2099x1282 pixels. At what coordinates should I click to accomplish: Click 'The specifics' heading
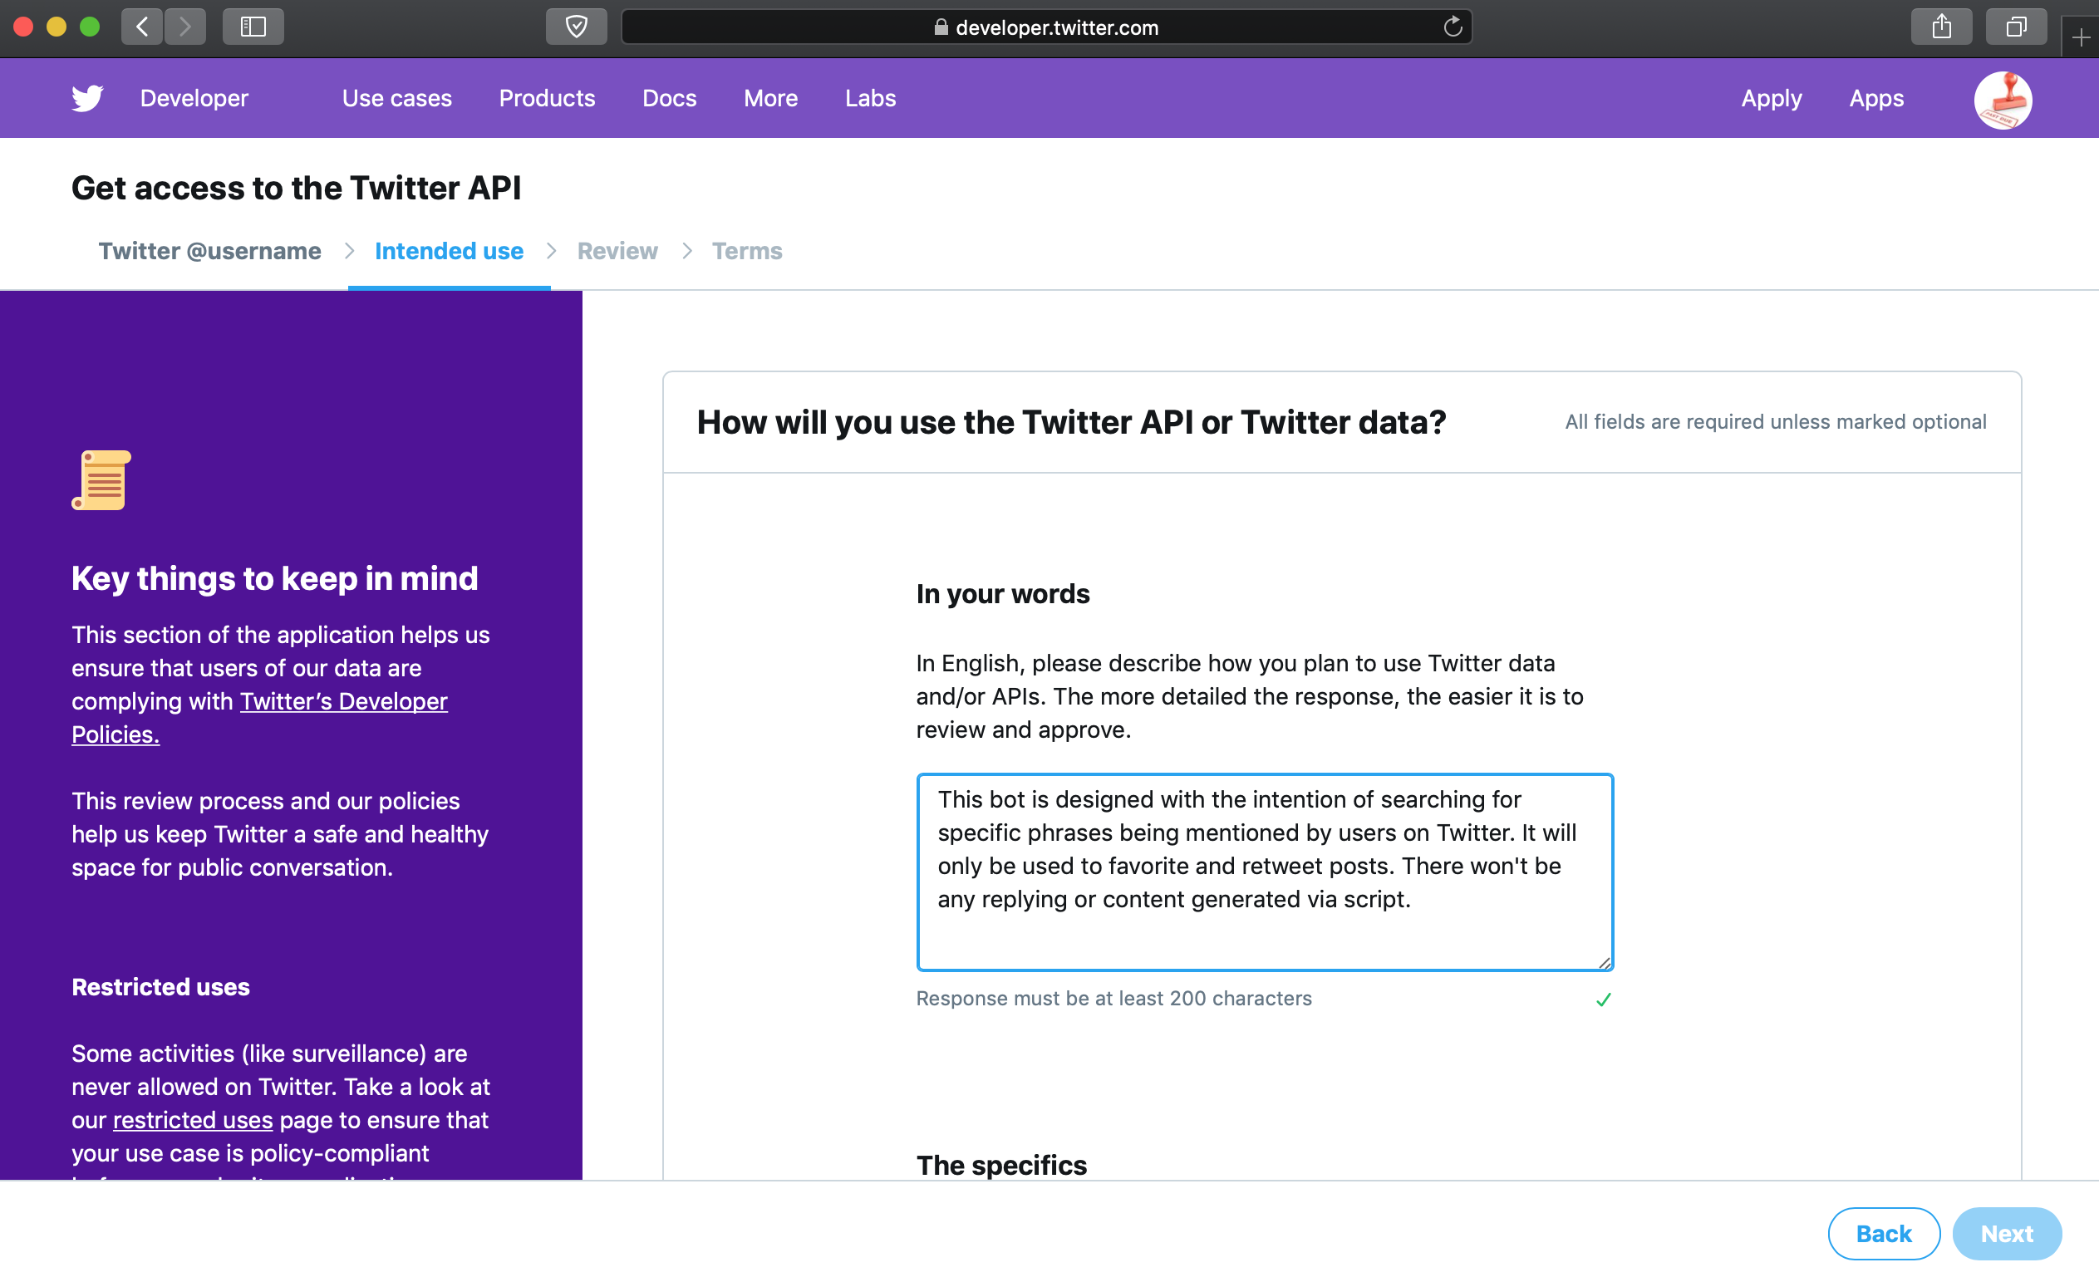coord(1001,1166)
